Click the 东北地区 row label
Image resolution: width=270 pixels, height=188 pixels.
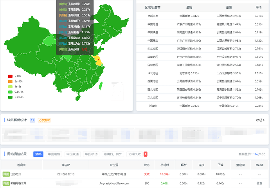(x=153, y=98)
